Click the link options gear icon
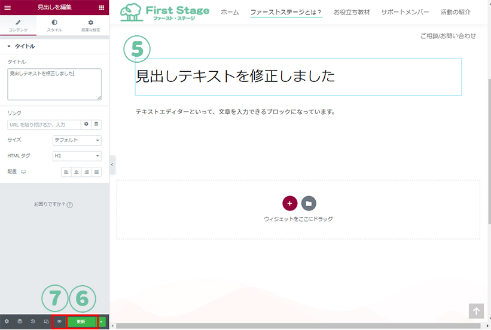 click(x=86, y=124)
